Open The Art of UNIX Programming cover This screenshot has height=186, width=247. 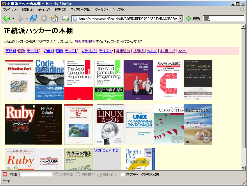(140, 159)
